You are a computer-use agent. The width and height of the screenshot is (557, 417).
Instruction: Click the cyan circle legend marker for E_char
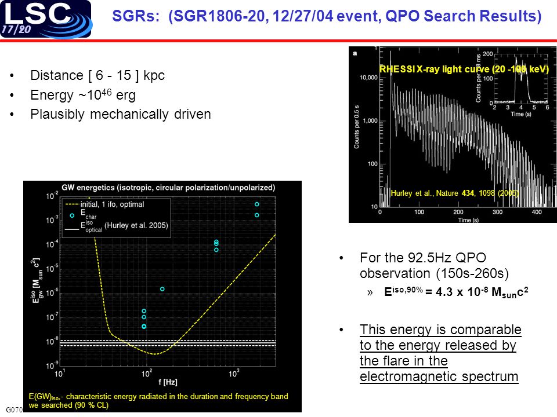[x=72, y=215]
